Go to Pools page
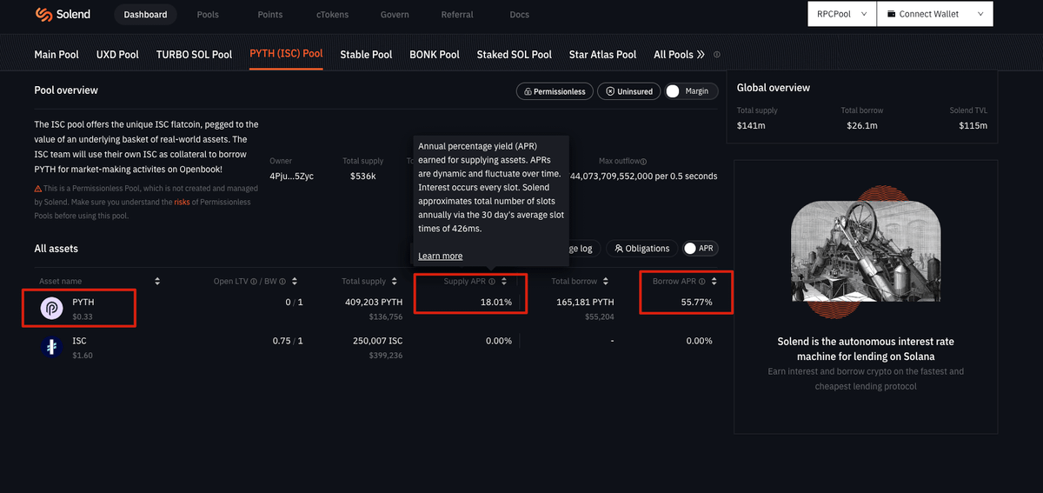This screenshot has width=1043, height=493. point(208,15)
